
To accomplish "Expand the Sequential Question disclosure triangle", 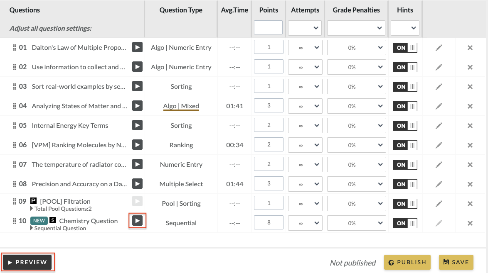I will (32, 228).
